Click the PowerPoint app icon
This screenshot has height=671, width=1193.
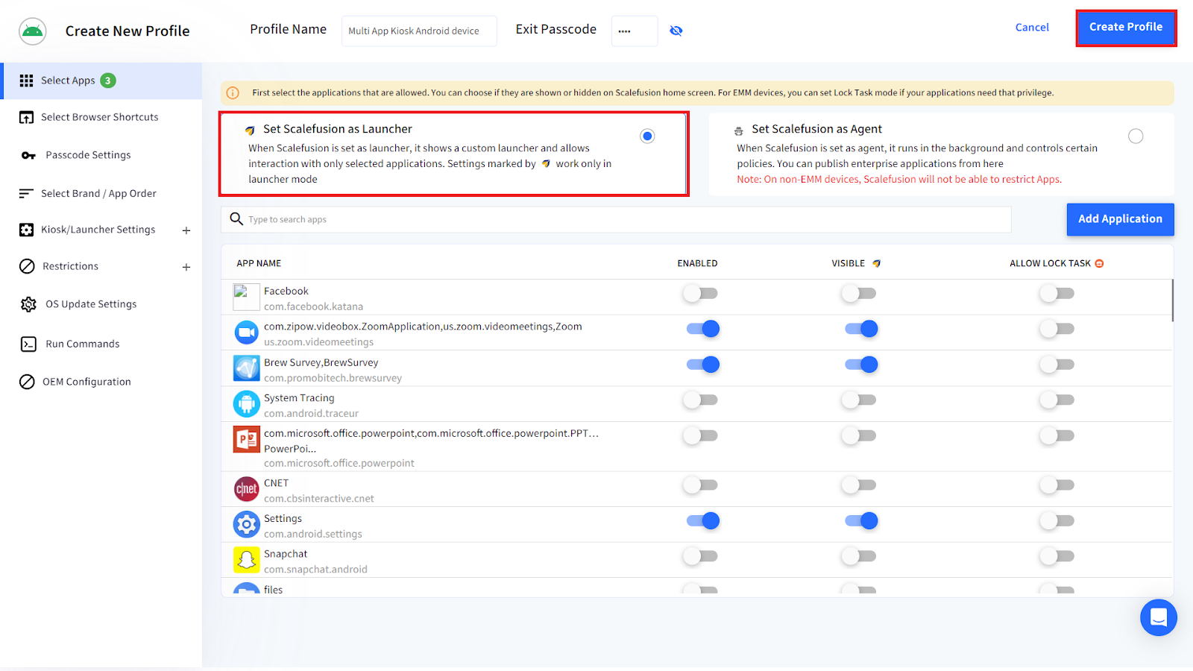246,440
